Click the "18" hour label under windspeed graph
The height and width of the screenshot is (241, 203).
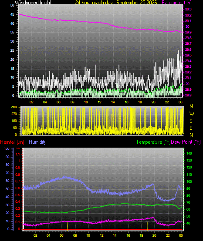click(x=140, y=102)
